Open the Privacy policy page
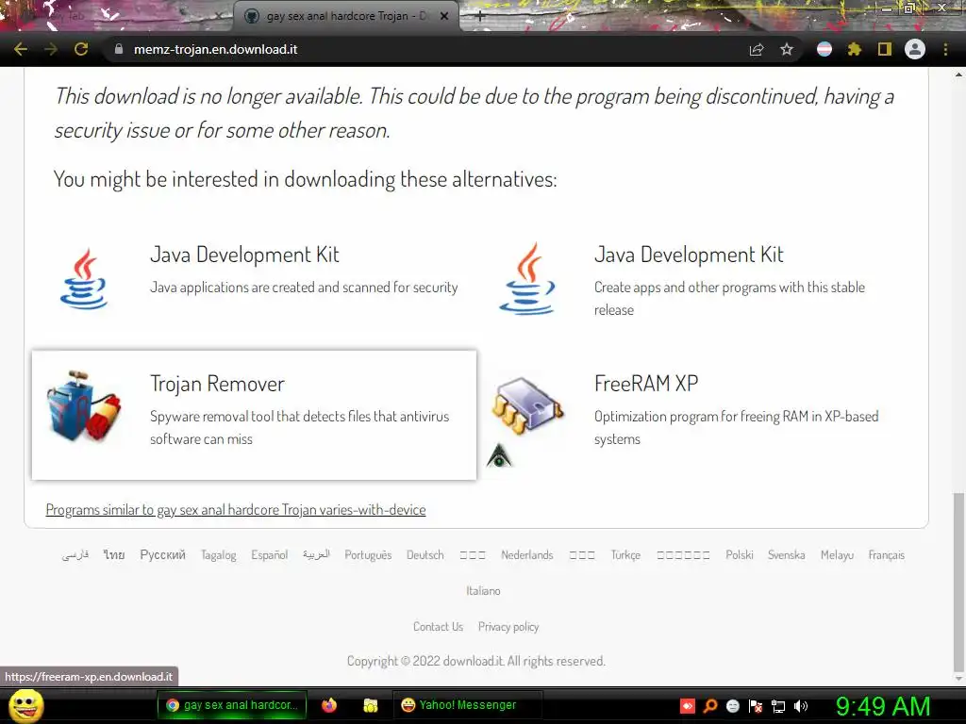This screenshot has height=724, width=966. tap(508, 627)
